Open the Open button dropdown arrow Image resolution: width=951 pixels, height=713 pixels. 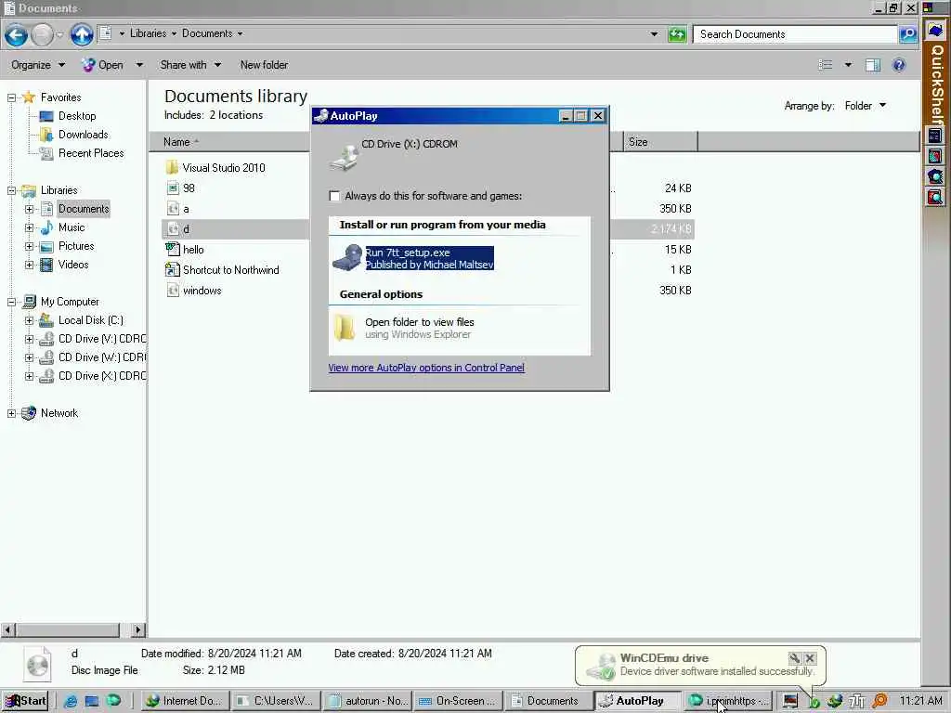(139, 65)
